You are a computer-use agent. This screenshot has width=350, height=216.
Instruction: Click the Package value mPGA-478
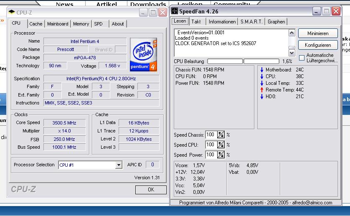(x=85, y=58)
